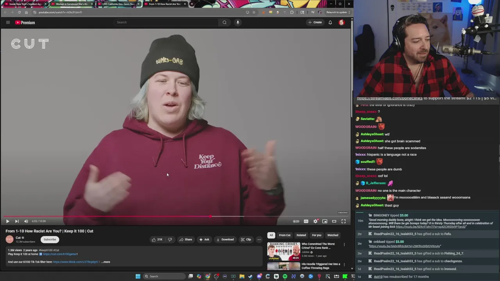This screenshot has width=500, height=281.
Task: Go back in browser history
Action: [5, 12]
